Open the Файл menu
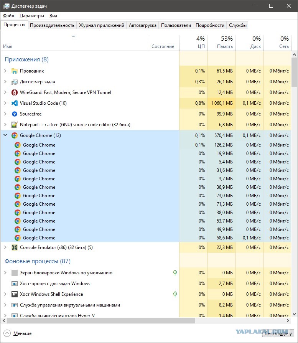This screenshot has width=298, height=343. pos(8,16)
